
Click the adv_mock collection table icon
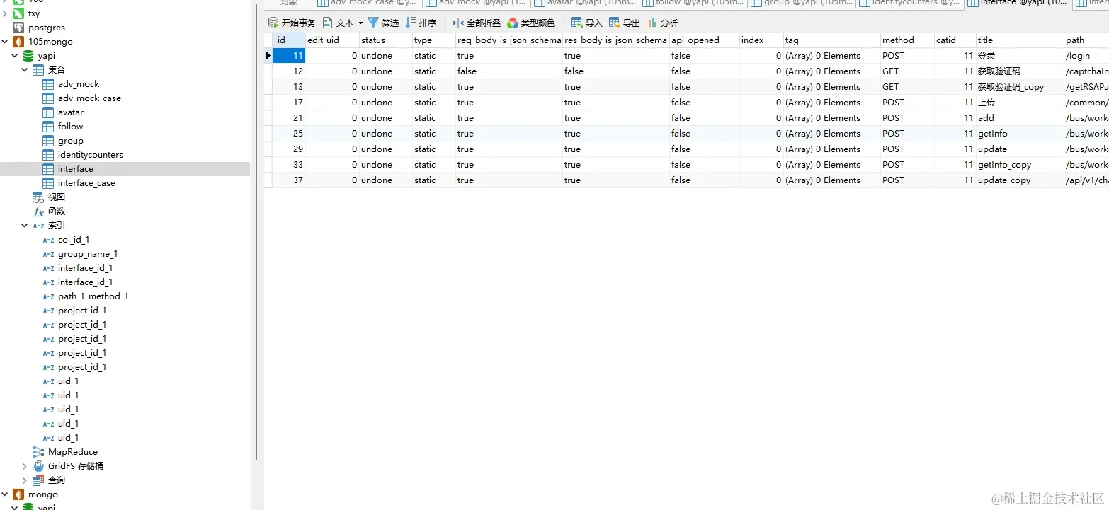click(48, 84)
